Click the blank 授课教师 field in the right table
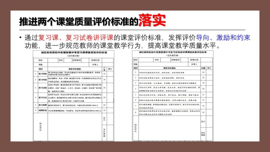 185,60
